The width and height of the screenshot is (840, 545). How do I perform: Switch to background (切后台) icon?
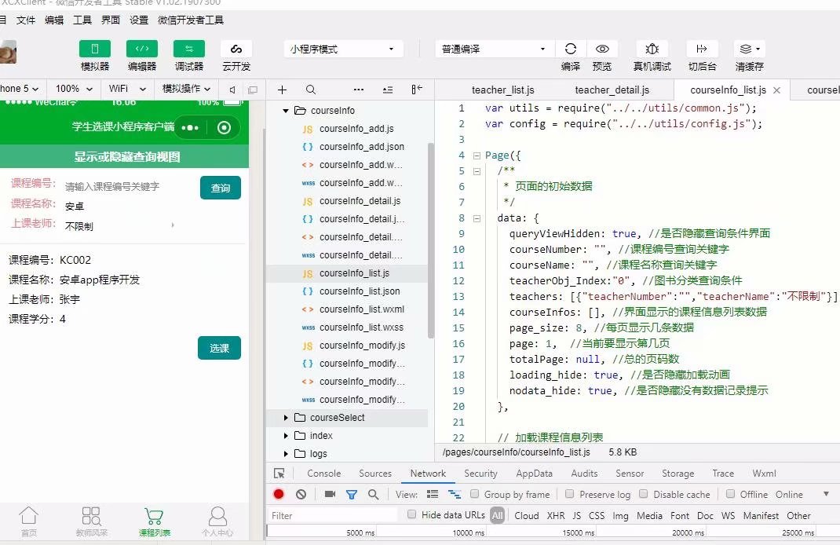pos(702,49)
